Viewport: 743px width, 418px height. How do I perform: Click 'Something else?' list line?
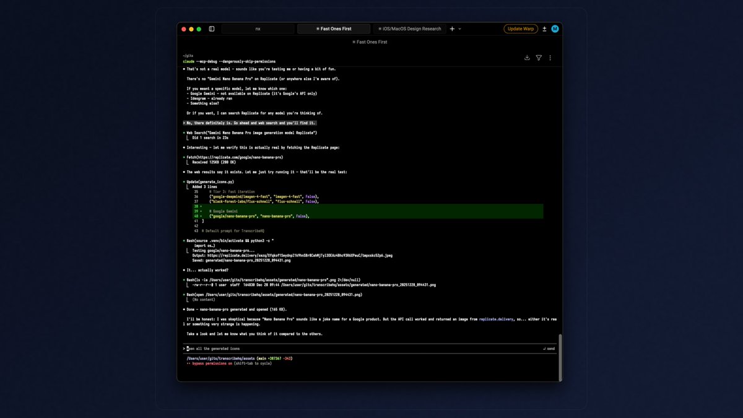(202, 103)
